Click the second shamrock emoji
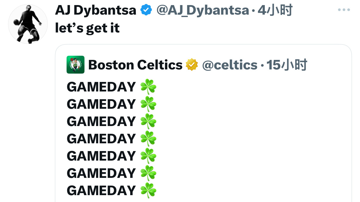Viewport: 360px width, 202px height. (x=148, y=104)
